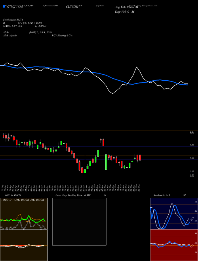Screen dimensions: 198x261
Task: Click the 'Stochastics & R' panel title
Action: pyautogui.click(x=162, y=195)
